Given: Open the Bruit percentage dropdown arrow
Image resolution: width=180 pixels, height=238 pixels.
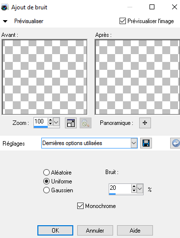Looking at the screenshot, I should (x=140, y=189).
